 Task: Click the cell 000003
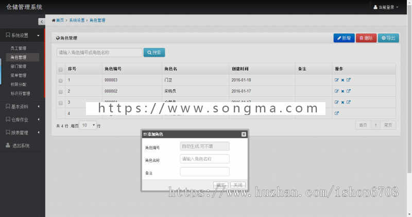[111, 80]
